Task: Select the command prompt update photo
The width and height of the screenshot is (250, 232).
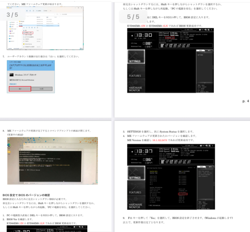Action: [x=53, y=161]
